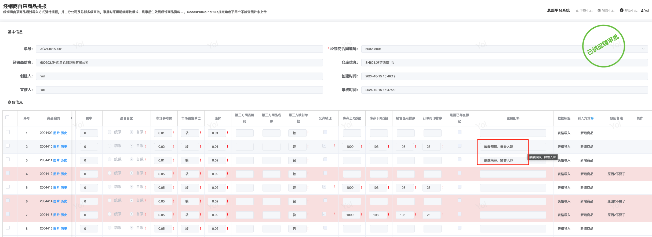Click the 主要配料 column header
This screenshot has height=237, width=652.
tap(513, 118)
